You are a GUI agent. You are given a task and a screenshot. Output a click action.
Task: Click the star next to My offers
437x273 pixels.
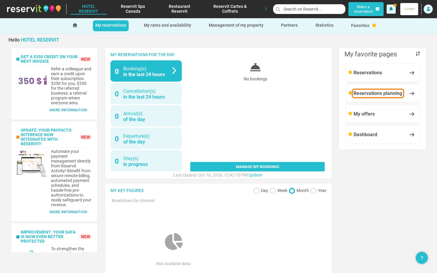coord(350,113)
